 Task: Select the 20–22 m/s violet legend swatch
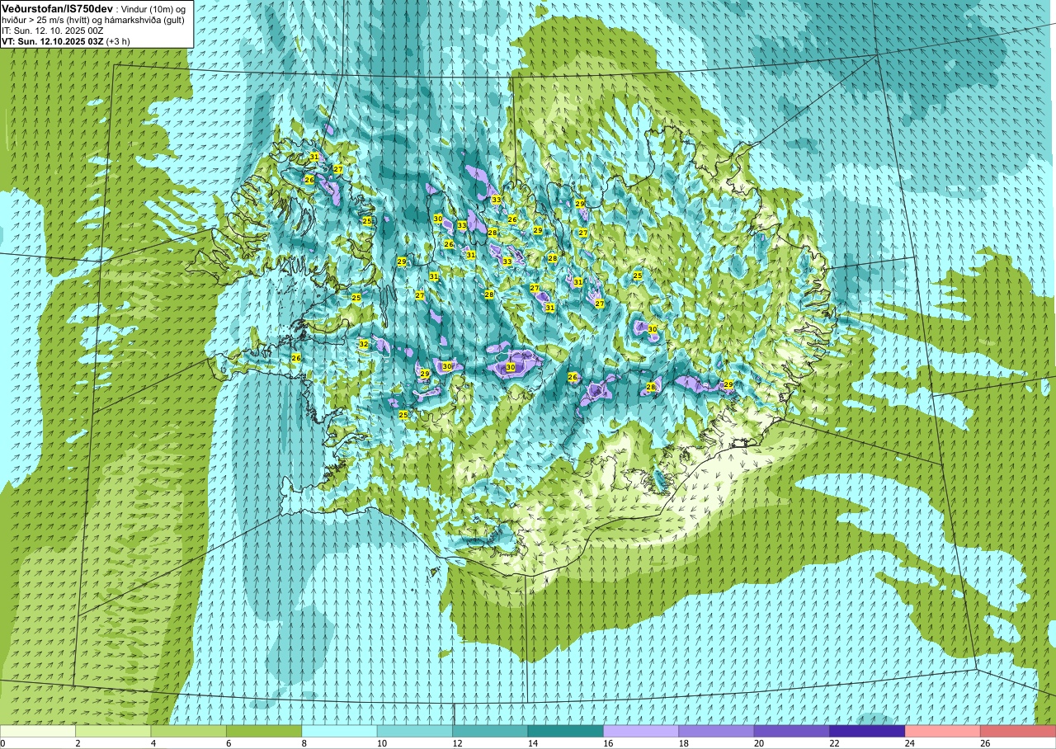click(x=792, y=731)
